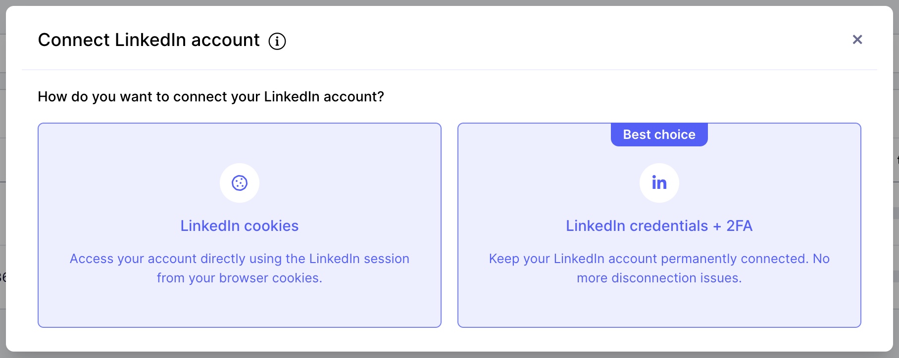The height and width of the screenshot is (358, 899).
Task: Pick the left option card below its description
Action: point(240,307)
